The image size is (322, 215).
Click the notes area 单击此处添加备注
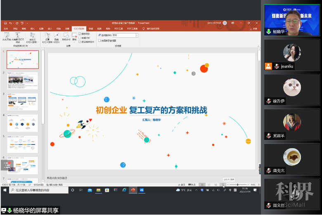tap(57, 178)
